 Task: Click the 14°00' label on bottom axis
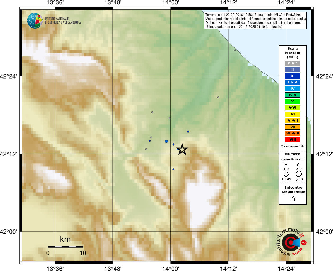tap(170, 268)
